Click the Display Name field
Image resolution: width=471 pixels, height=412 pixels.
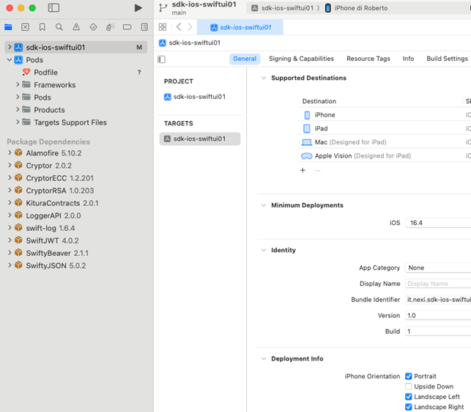click(438, 284)
